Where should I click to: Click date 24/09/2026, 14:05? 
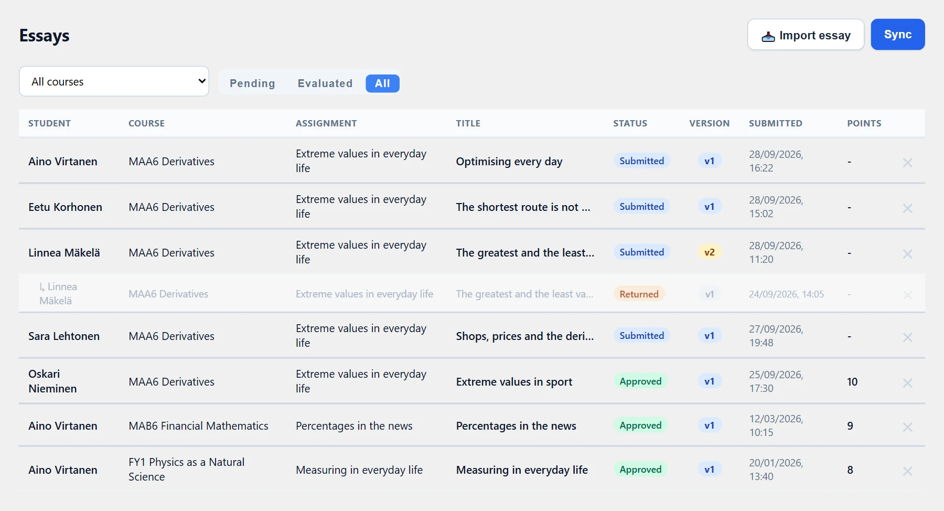pyautogui.click(x=786, y=294)
